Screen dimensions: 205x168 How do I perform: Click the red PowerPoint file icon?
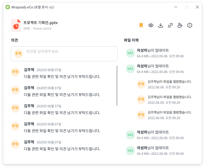pos(16,25)
